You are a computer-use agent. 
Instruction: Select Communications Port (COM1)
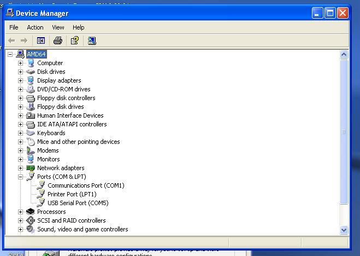86,185
